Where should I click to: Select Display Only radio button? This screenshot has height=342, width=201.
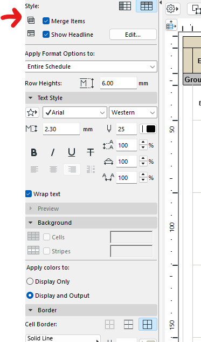[x=30, y=281]
